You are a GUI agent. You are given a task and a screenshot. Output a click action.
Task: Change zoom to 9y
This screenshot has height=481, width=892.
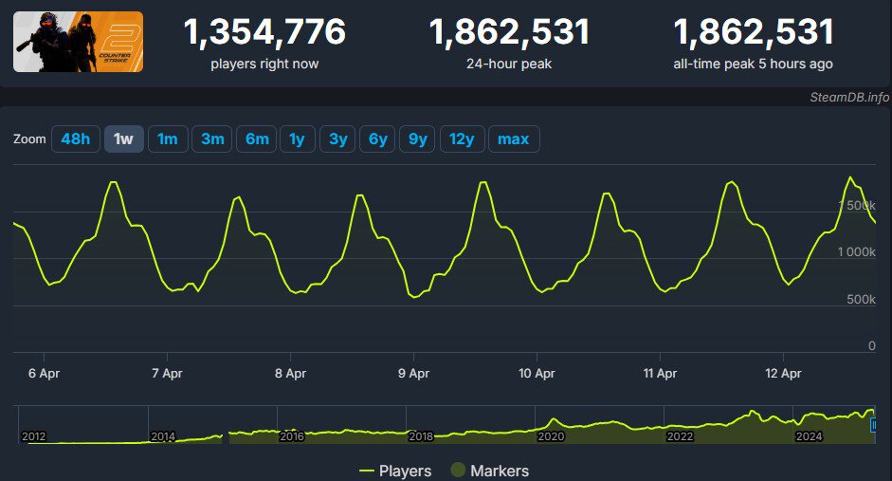pyautogui.click(x=417, y=139)
